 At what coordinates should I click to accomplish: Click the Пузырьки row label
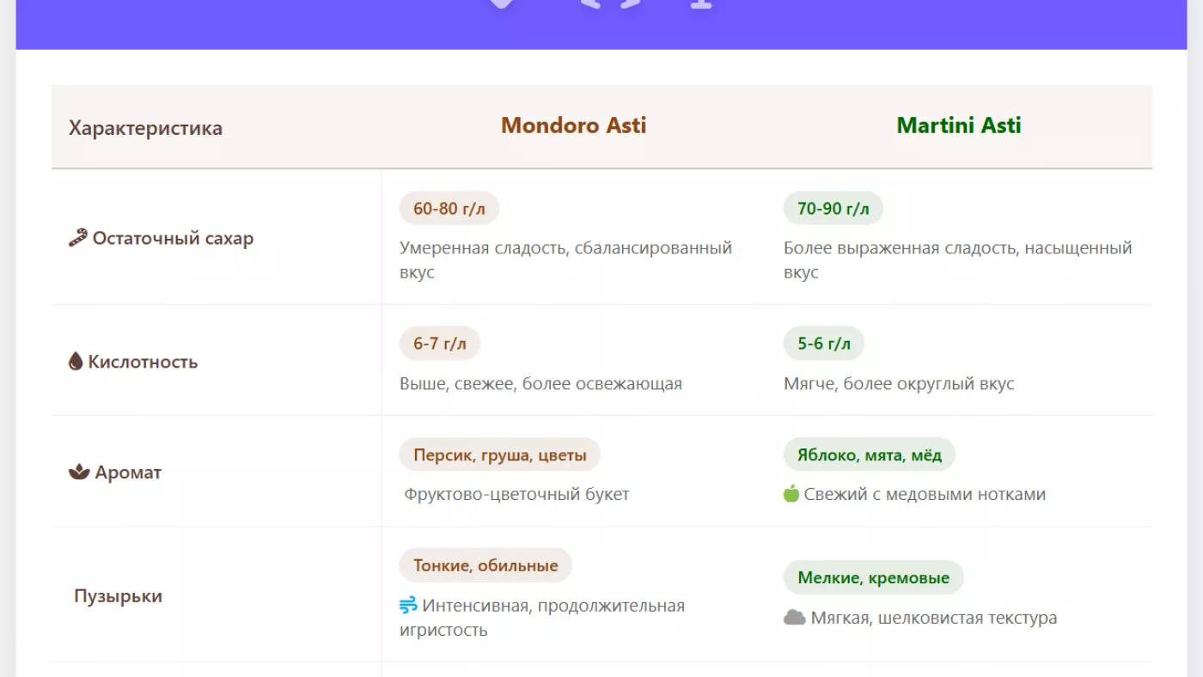(x=118, y=595)
